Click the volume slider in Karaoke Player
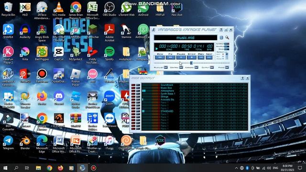Viewport: 306px width, 172px height. pyautogui.click(x=227, y=56)
